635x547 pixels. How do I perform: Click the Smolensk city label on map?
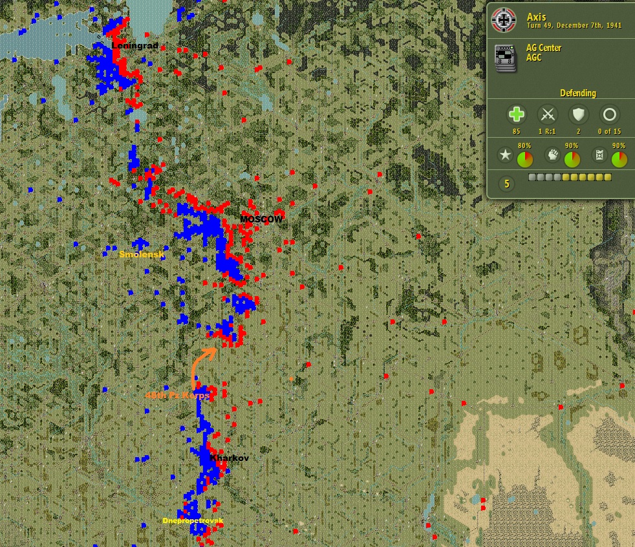[x=142, y=254]
